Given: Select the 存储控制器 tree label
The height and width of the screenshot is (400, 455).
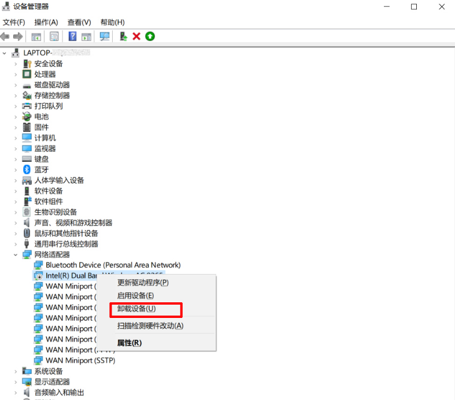Looking at the screenshot, I should click(52, 95).
